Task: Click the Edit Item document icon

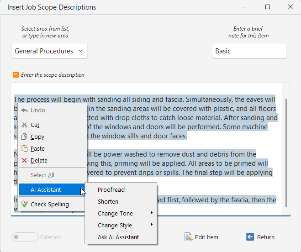Action: tap(188, 237)
